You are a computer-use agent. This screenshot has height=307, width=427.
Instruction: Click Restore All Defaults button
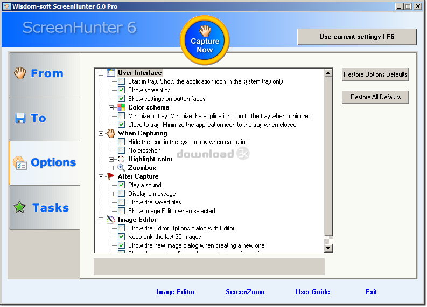375,97
